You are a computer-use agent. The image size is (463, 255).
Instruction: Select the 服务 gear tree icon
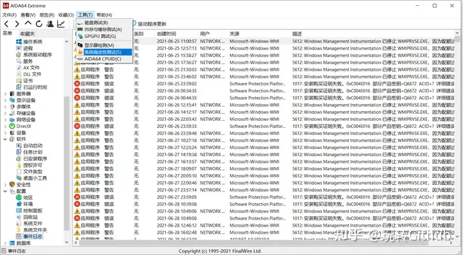coord(19,61)
